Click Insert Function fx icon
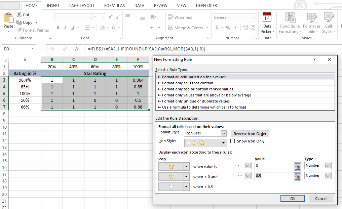This screenshot has width=342, height=209. [77, 49]
